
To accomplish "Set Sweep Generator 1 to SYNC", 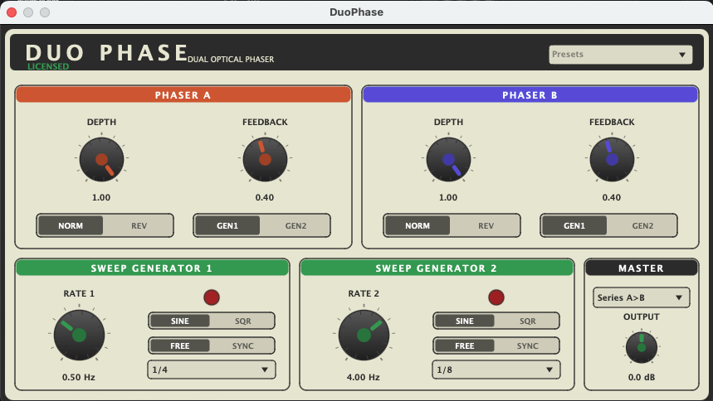I will coord(243,346).
